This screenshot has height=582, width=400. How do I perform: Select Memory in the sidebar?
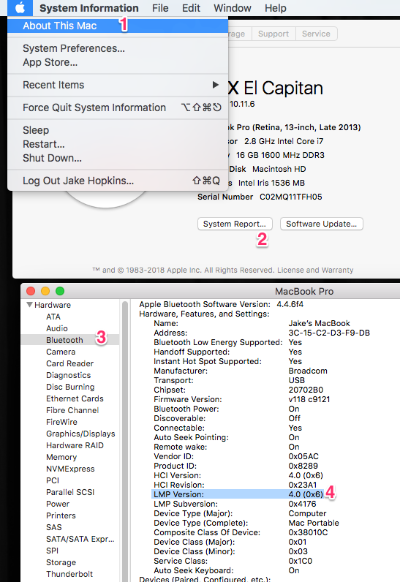pos(61,457)
